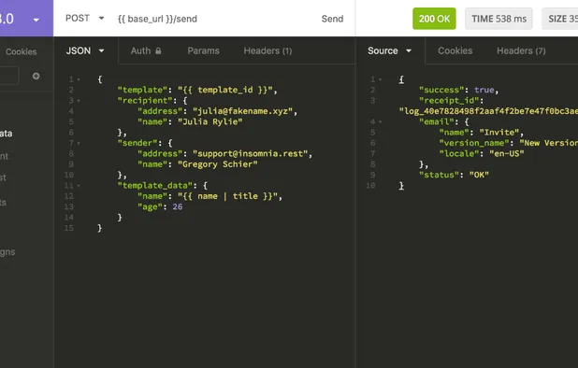Viewport: 578px width, 368px height.
Task: Open the response Headers (7) tab
Action: pyautogui.click(x=521, y=50)
